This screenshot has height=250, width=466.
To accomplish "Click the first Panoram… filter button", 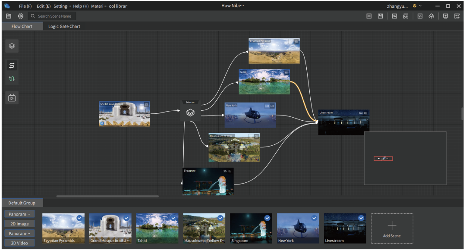I will coord(19,214).
